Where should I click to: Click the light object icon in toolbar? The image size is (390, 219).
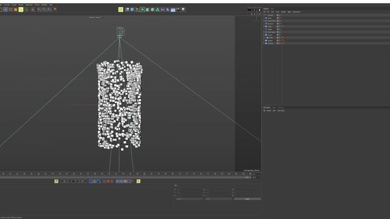(x=183, y=10)
